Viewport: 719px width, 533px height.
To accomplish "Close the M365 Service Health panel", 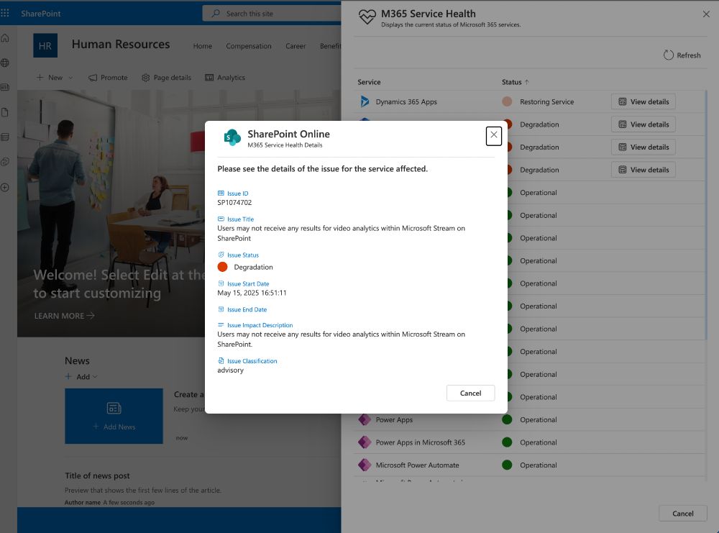I will pos(706,14).
